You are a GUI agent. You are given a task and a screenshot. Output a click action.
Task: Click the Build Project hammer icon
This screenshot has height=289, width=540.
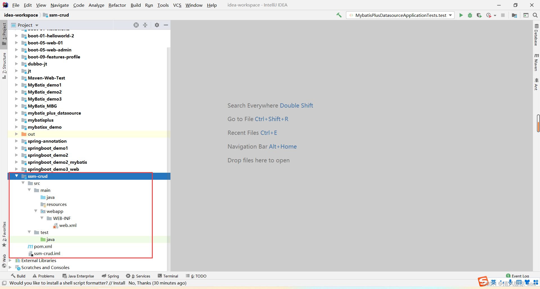click(339, 15)
